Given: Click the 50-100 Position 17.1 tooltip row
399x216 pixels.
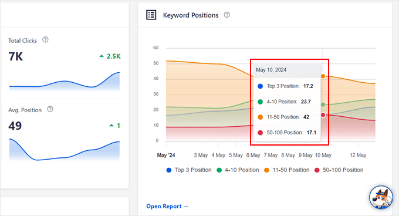Looking at the screenshot, I should click(x=287, y=133).
